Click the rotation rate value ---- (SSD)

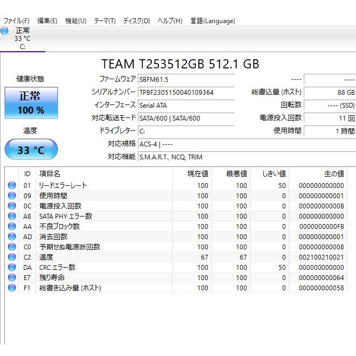point(330,106)
